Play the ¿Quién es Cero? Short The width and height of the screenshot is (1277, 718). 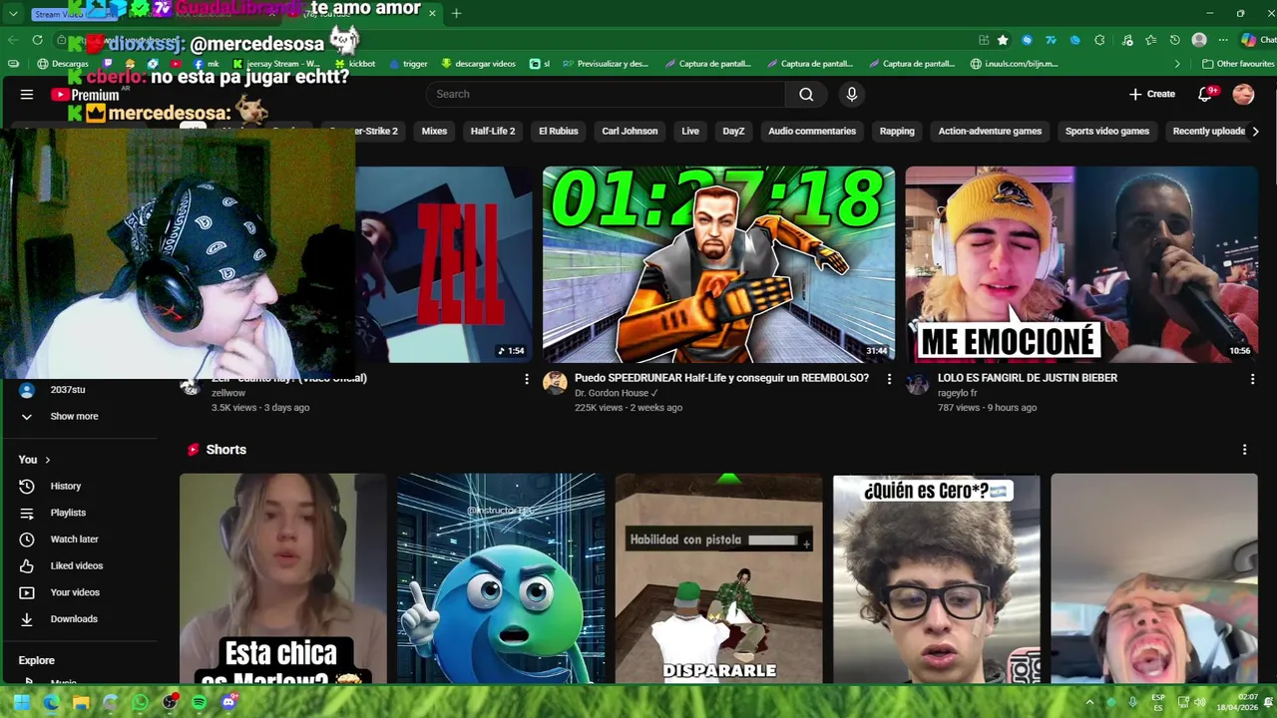(936, 578)
